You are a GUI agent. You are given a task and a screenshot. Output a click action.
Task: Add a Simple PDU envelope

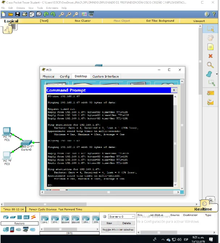pos(211,93)
